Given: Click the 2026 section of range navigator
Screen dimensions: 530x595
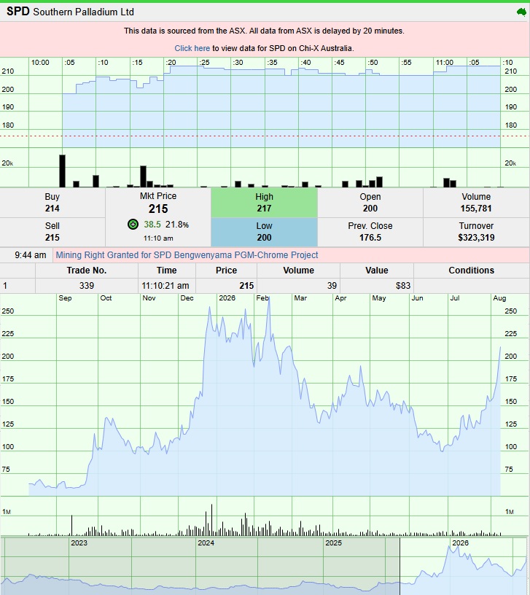Looking at the screenshot, I should click(460, 543).
